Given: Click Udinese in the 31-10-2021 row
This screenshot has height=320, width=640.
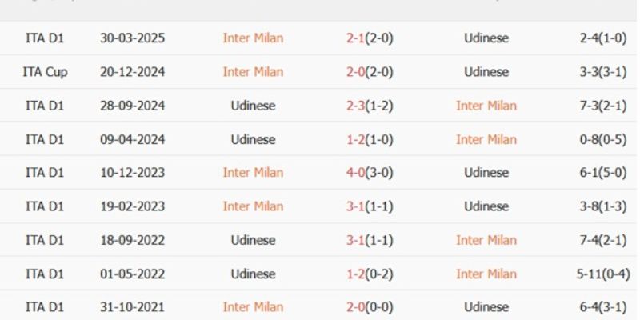Looking at the screenshot, I should click(x=486, y=307).
